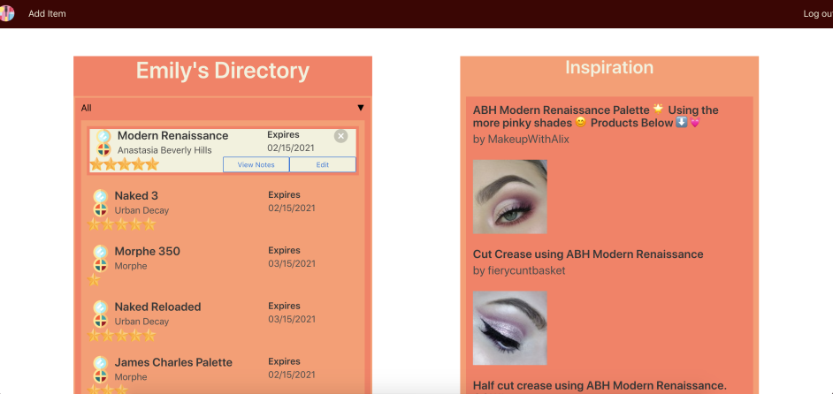Click the mirror compact icon beside James Charles Palette

[x=101, y=363]
